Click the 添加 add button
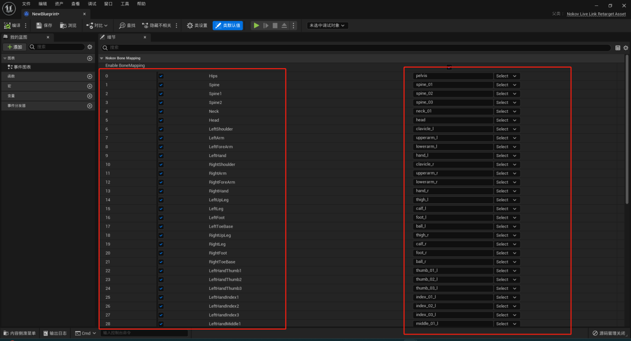This screenshot has height=341, width=631. [14, 47]
